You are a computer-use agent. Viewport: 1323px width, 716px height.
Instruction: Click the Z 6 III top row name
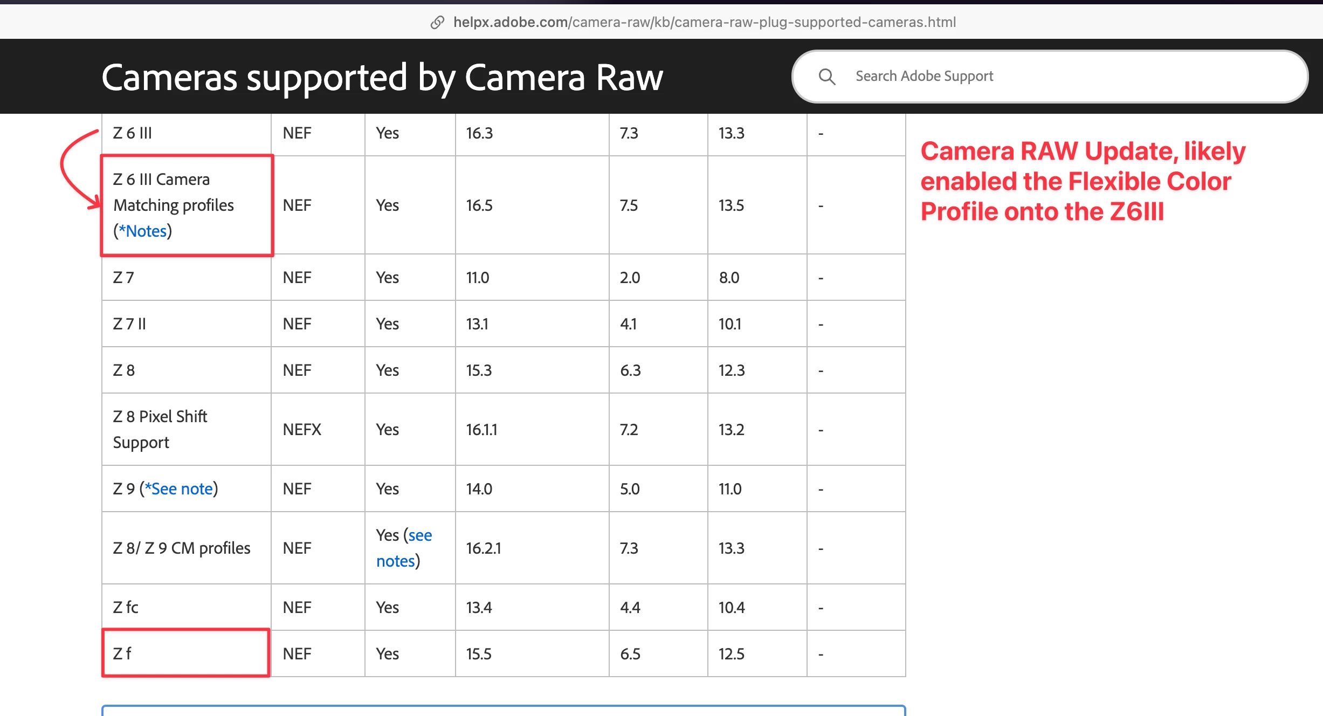coord(133,133)
